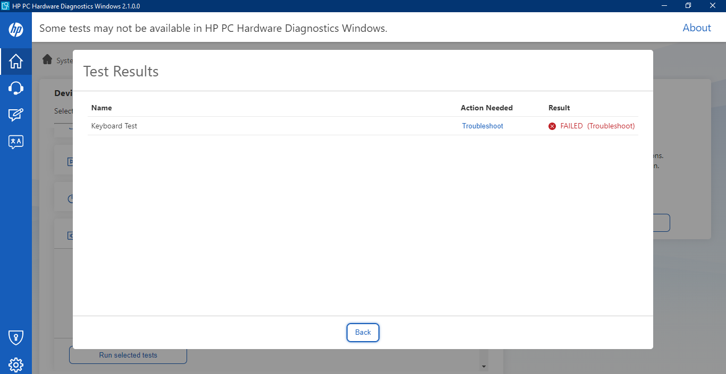The image size is (726, 374).
Task: Select the Home icon in the sidebar
Action: pos(15,61)
